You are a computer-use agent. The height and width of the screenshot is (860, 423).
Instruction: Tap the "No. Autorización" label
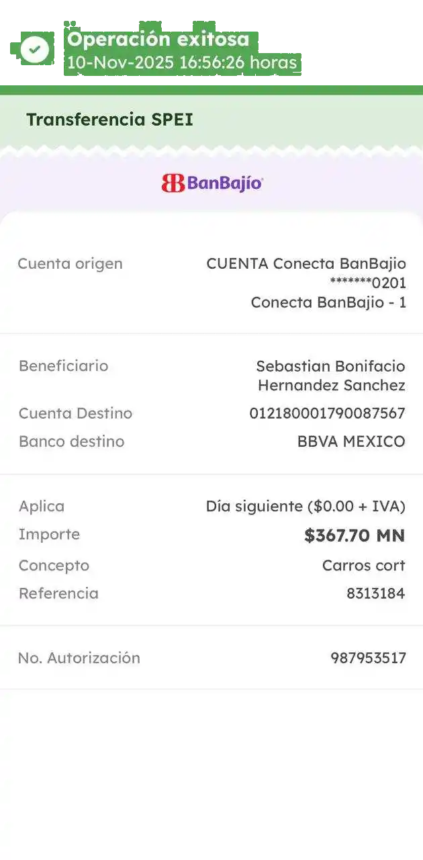click(x=79, y=658)
